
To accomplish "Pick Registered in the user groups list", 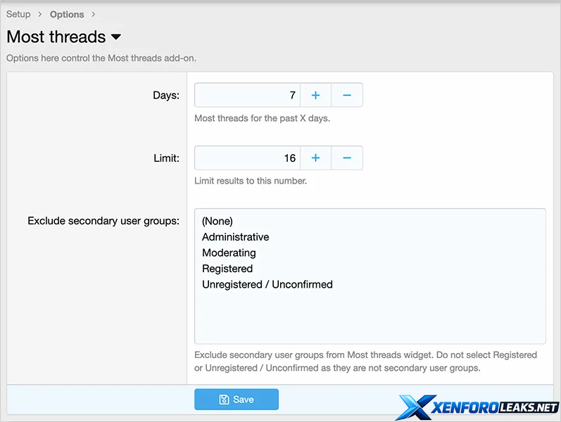I will [227, 269].
